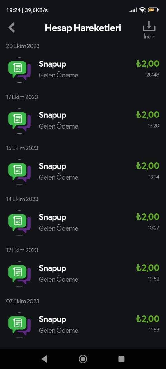This screenshot has height=369, width=166.
Task: Tap the İndir label text
Action: [x=149, y=37]
